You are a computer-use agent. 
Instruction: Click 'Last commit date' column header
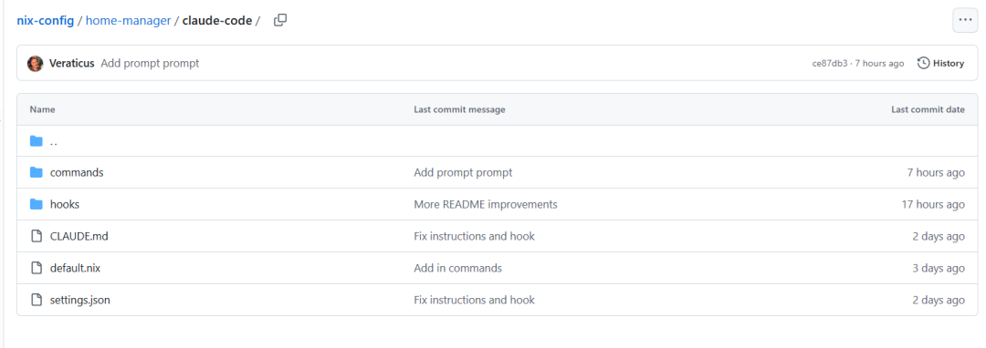coord(928,109)
